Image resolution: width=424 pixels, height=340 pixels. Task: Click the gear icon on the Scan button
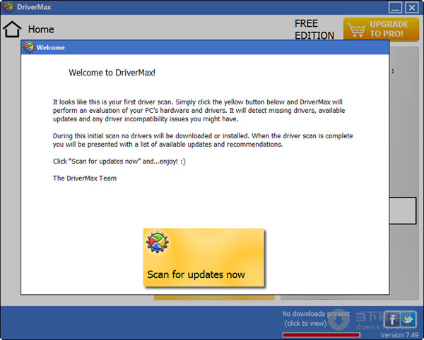point(158,242)
